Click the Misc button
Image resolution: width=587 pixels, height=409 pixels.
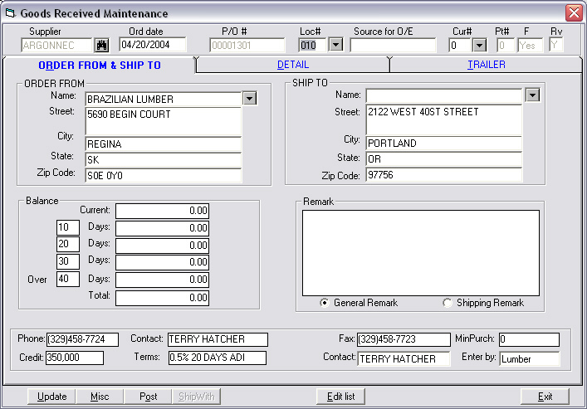pos(100,397)
